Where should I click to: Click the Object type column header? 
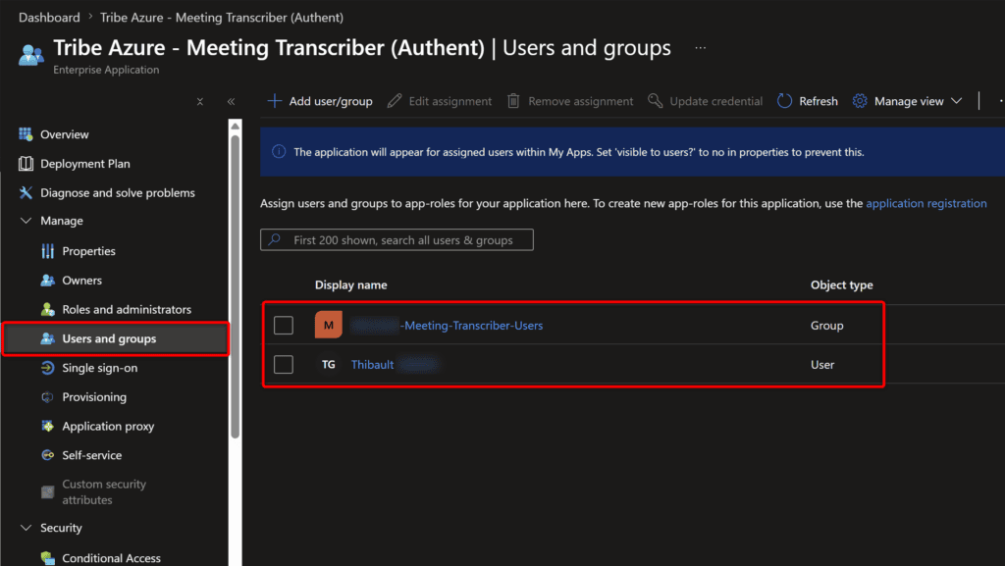click(x=841, y=284)
